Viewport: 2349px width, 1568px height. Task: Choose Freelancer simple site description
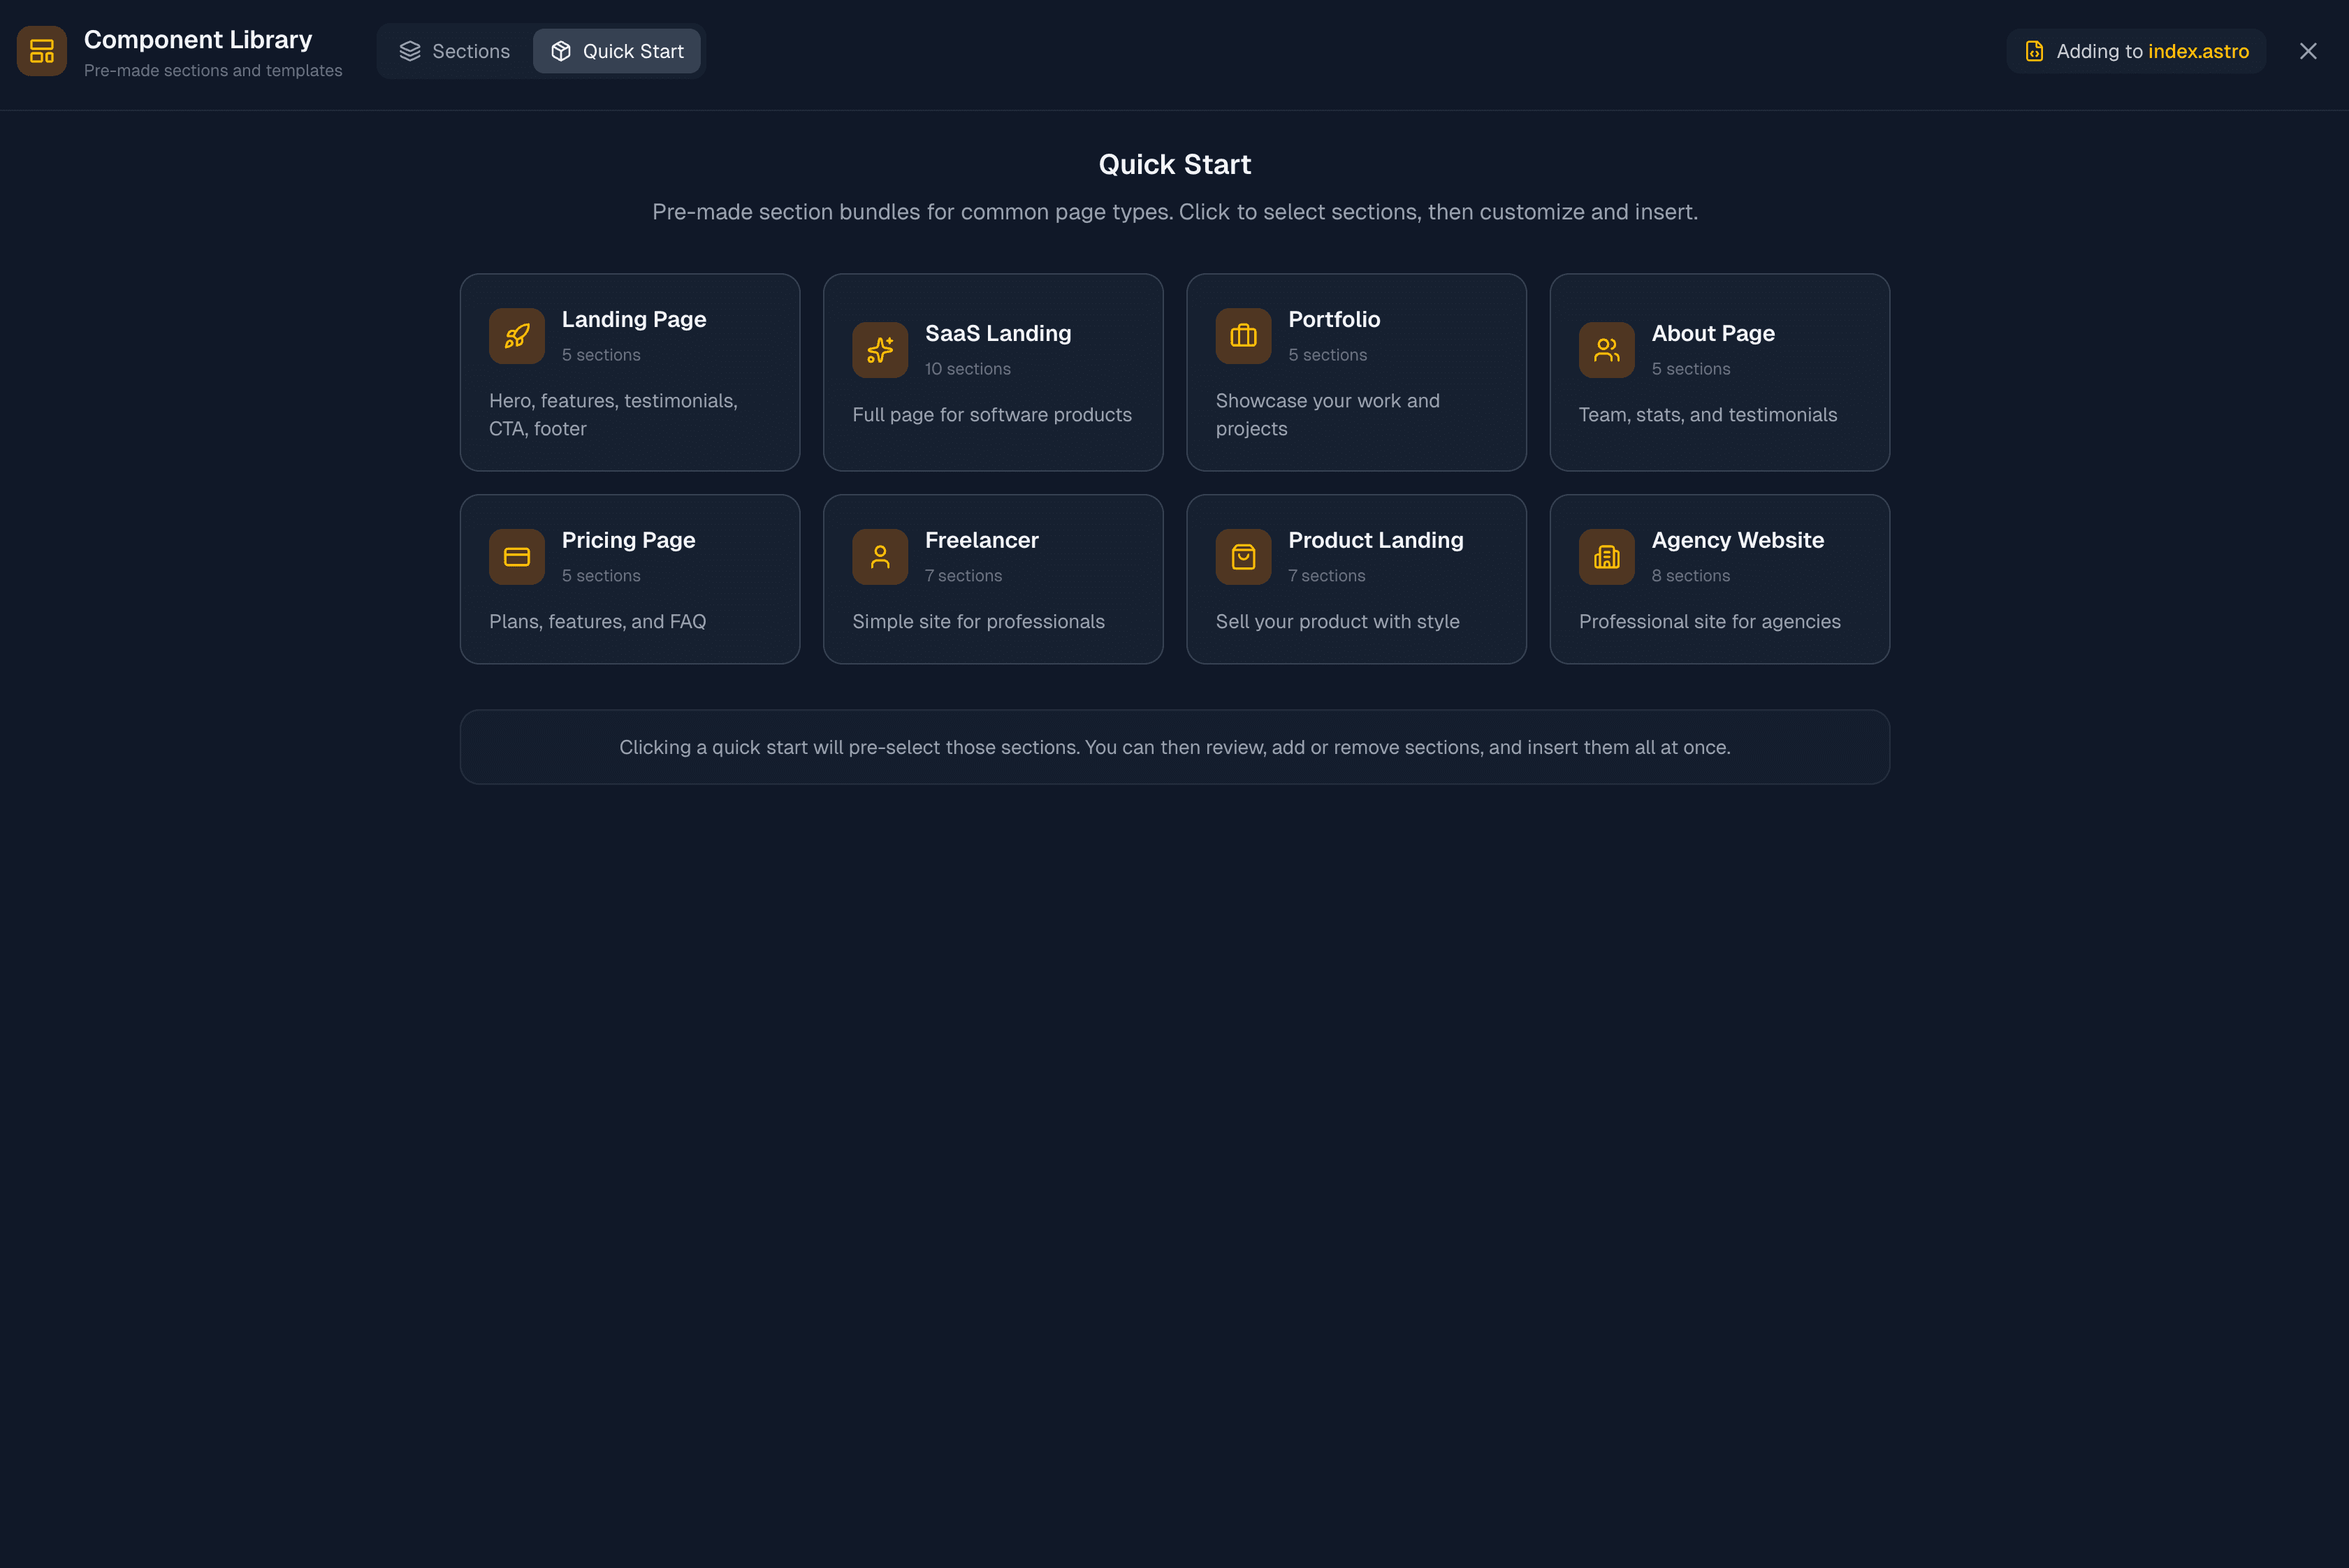977,621
